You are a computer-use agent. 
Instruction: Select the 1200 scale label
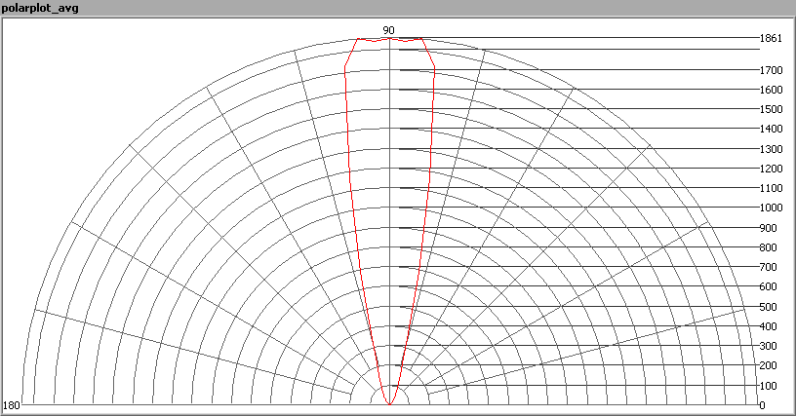click(771, 169)
